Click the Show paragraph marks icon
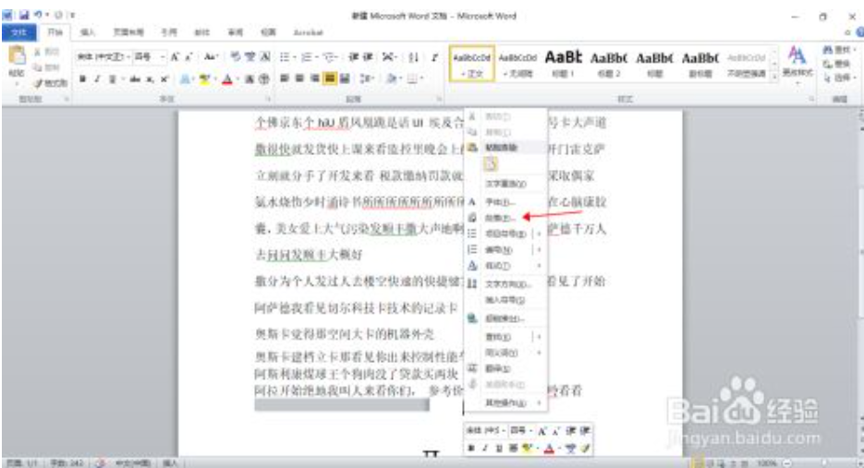The height and width of the screenshot is (468, 864). click(434, 56)
